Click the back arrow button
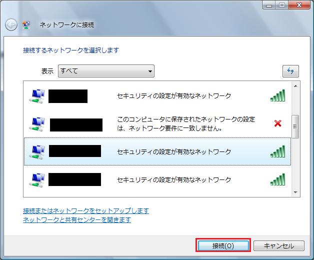Image resolution: width=314 pixels, height=260 pixels. (x=11, y=24)
